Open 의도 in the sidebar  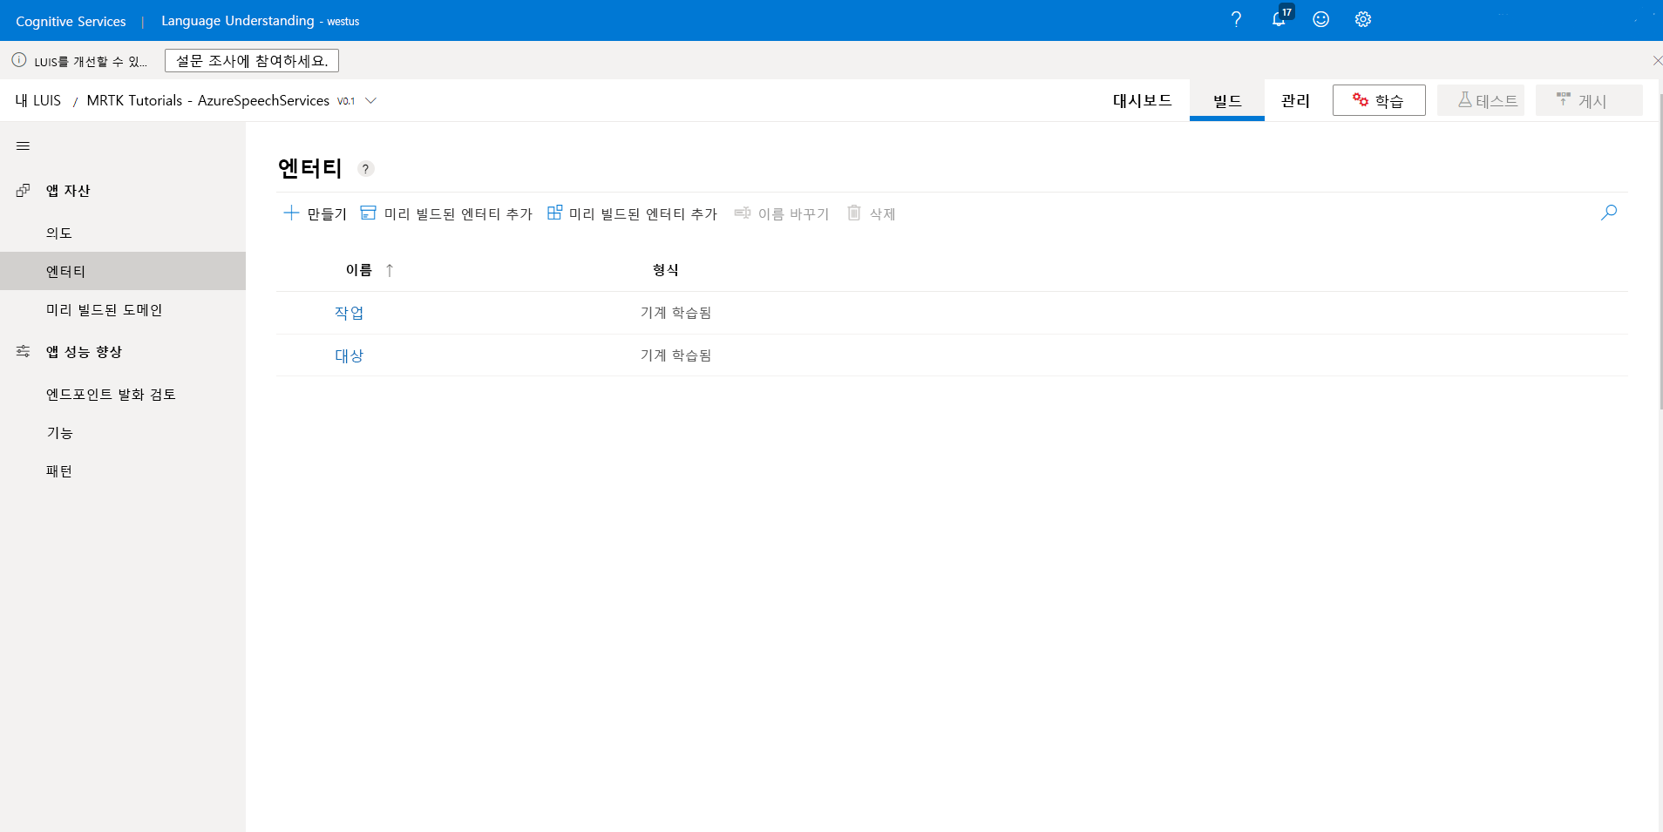[x=123, y=233]
